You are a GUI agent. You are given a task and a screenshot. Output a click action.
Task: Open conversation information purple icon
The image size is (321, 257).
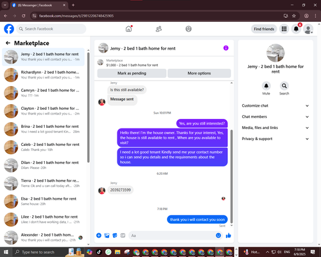coord(226,48)
